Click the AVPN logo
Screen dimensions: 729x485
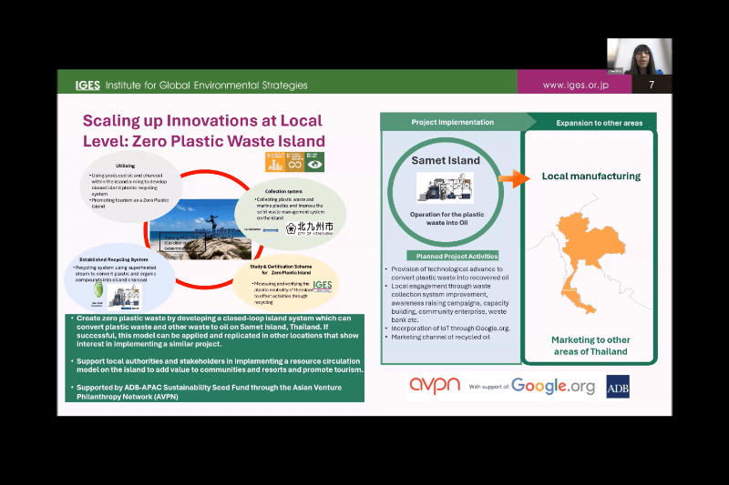(434, 386)
